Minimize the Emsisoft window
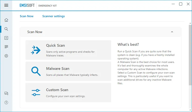This screenshot has height=112, width=192. [x=173, y=4]
